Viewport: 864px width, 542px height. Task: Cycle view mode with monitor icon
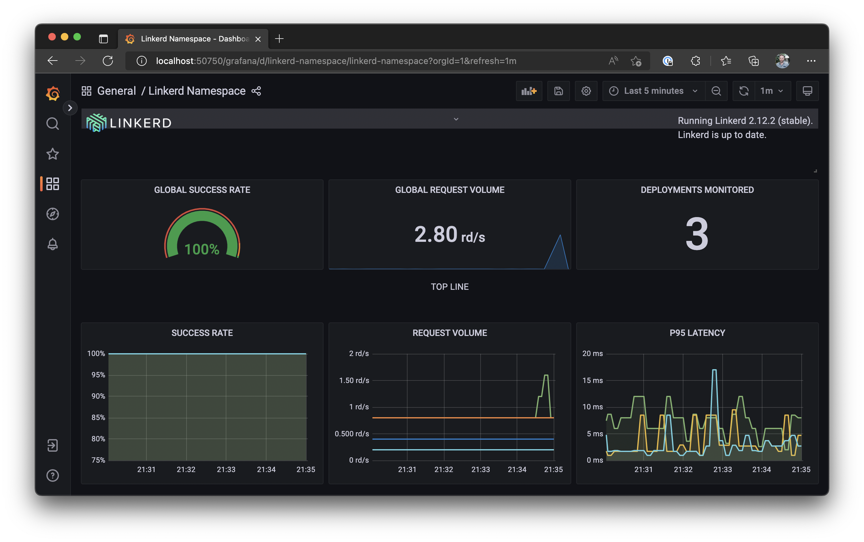807,91
